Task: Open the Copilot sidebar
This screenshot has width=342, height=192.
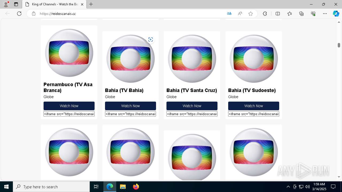Action: 336,14
